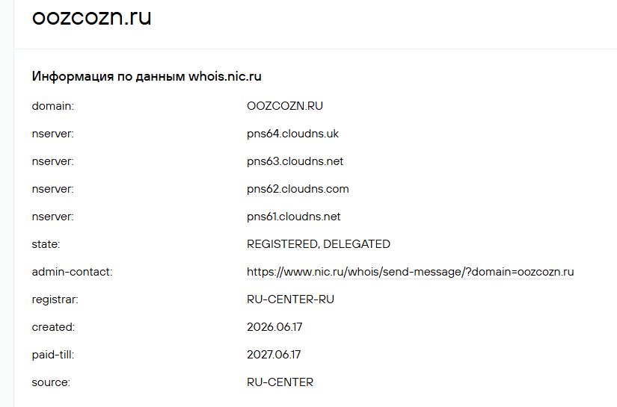Click the paid-till date 2027.06.17
The width and height of the screenshot is (617, 407).
click(x=274, y=355)
